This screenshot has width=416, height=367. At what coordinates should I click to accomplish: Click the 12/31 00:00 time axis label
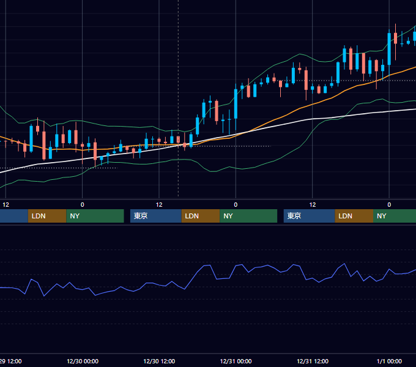pyautogui.click(x=236, y=361)
